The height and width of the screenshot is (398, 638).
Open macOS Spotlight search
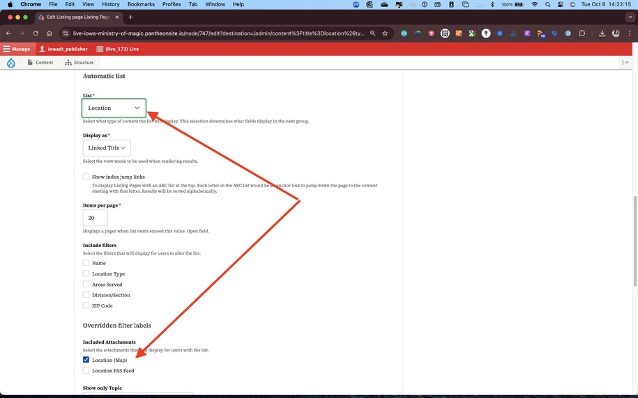point(547,4)
